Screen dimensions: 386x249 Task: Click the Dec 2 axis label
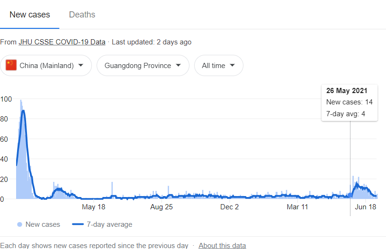coord(230,207)
